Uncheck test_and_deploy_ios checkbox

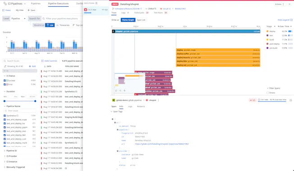point(5,123)
